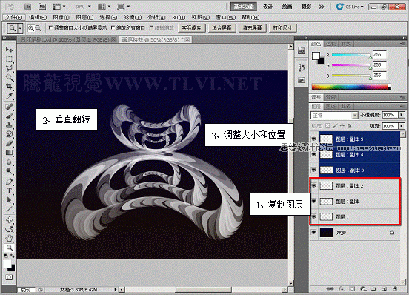This screenshot has height=295, width=409.
Task: Click the 适合屏幕 button
Action: 222,28
